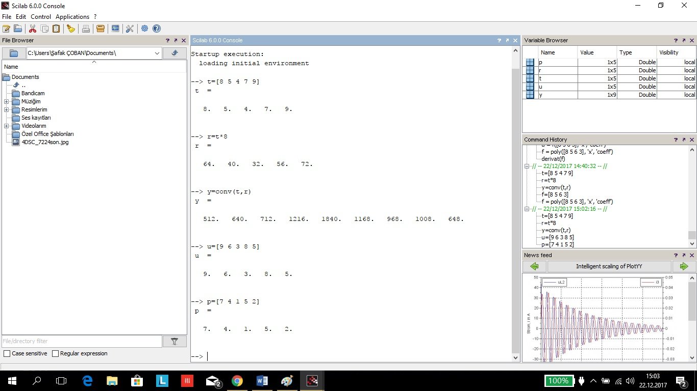Sort Variable Browser by Value column
Viewport: 697px width, 391px height.
(x=597, y=52)
